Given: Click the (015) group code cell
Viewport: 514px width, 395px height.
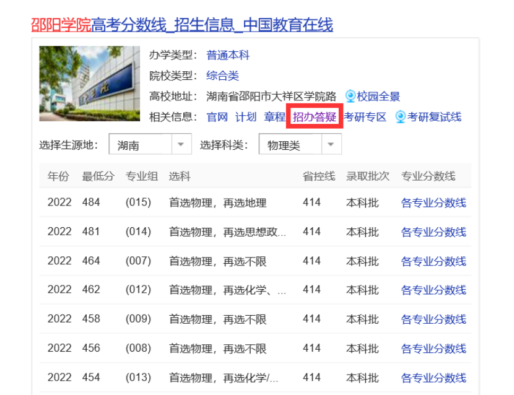Looking at the screenshot, I should 138,202.
